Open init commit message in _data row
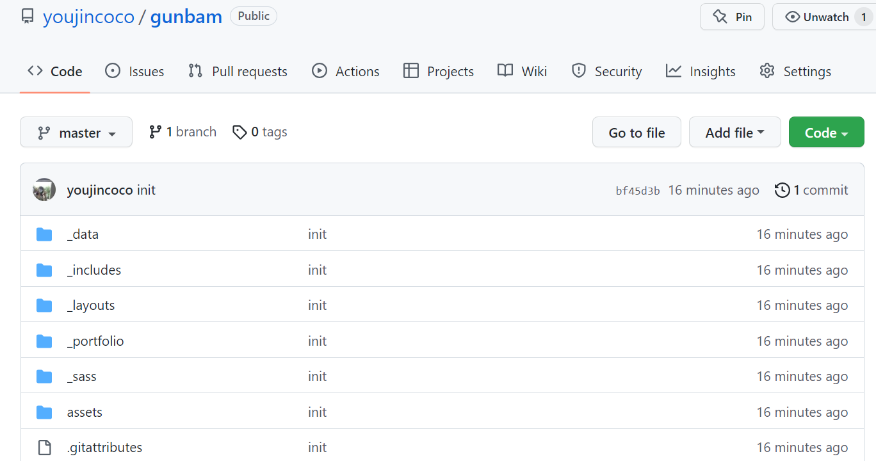This screenshot has height=461, width=876. click(x=317, y=234)
